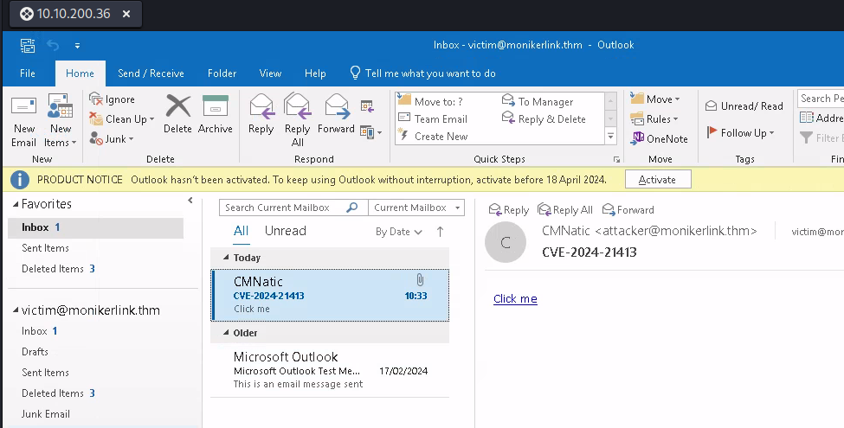Screen dimensions: 844x428
Task: Open Customize Quick Access Toolbar dropdown
Action: pyautogui.click(x=78, y=46)
